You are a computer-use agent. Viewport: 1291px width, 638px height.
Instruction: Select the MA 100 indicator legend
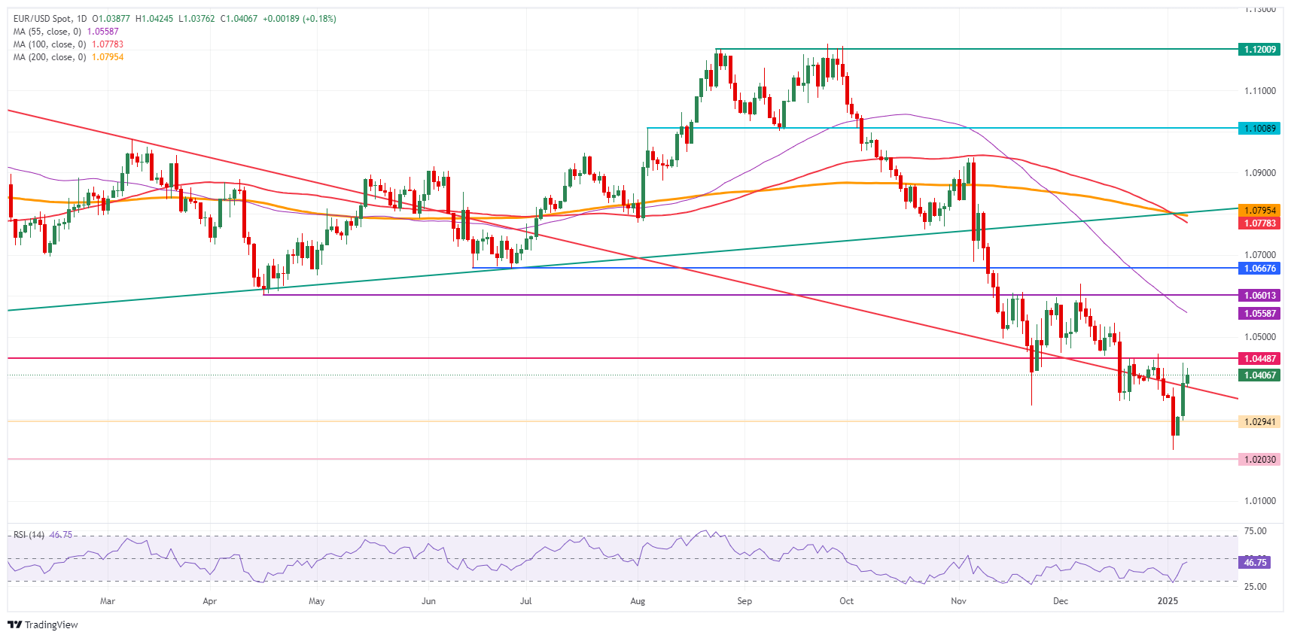pos(49,44)
